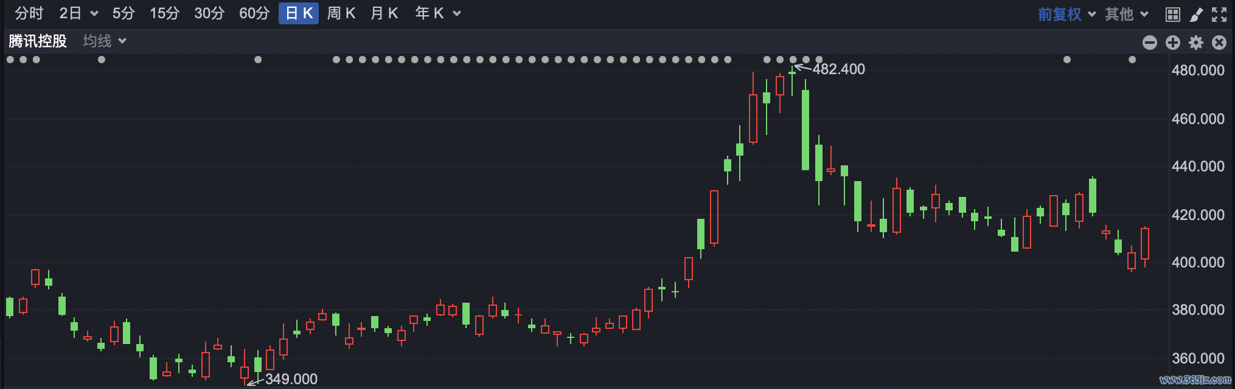Select the 2日 chart period
The image size is (1235, 389).
(x=70, y=13)
